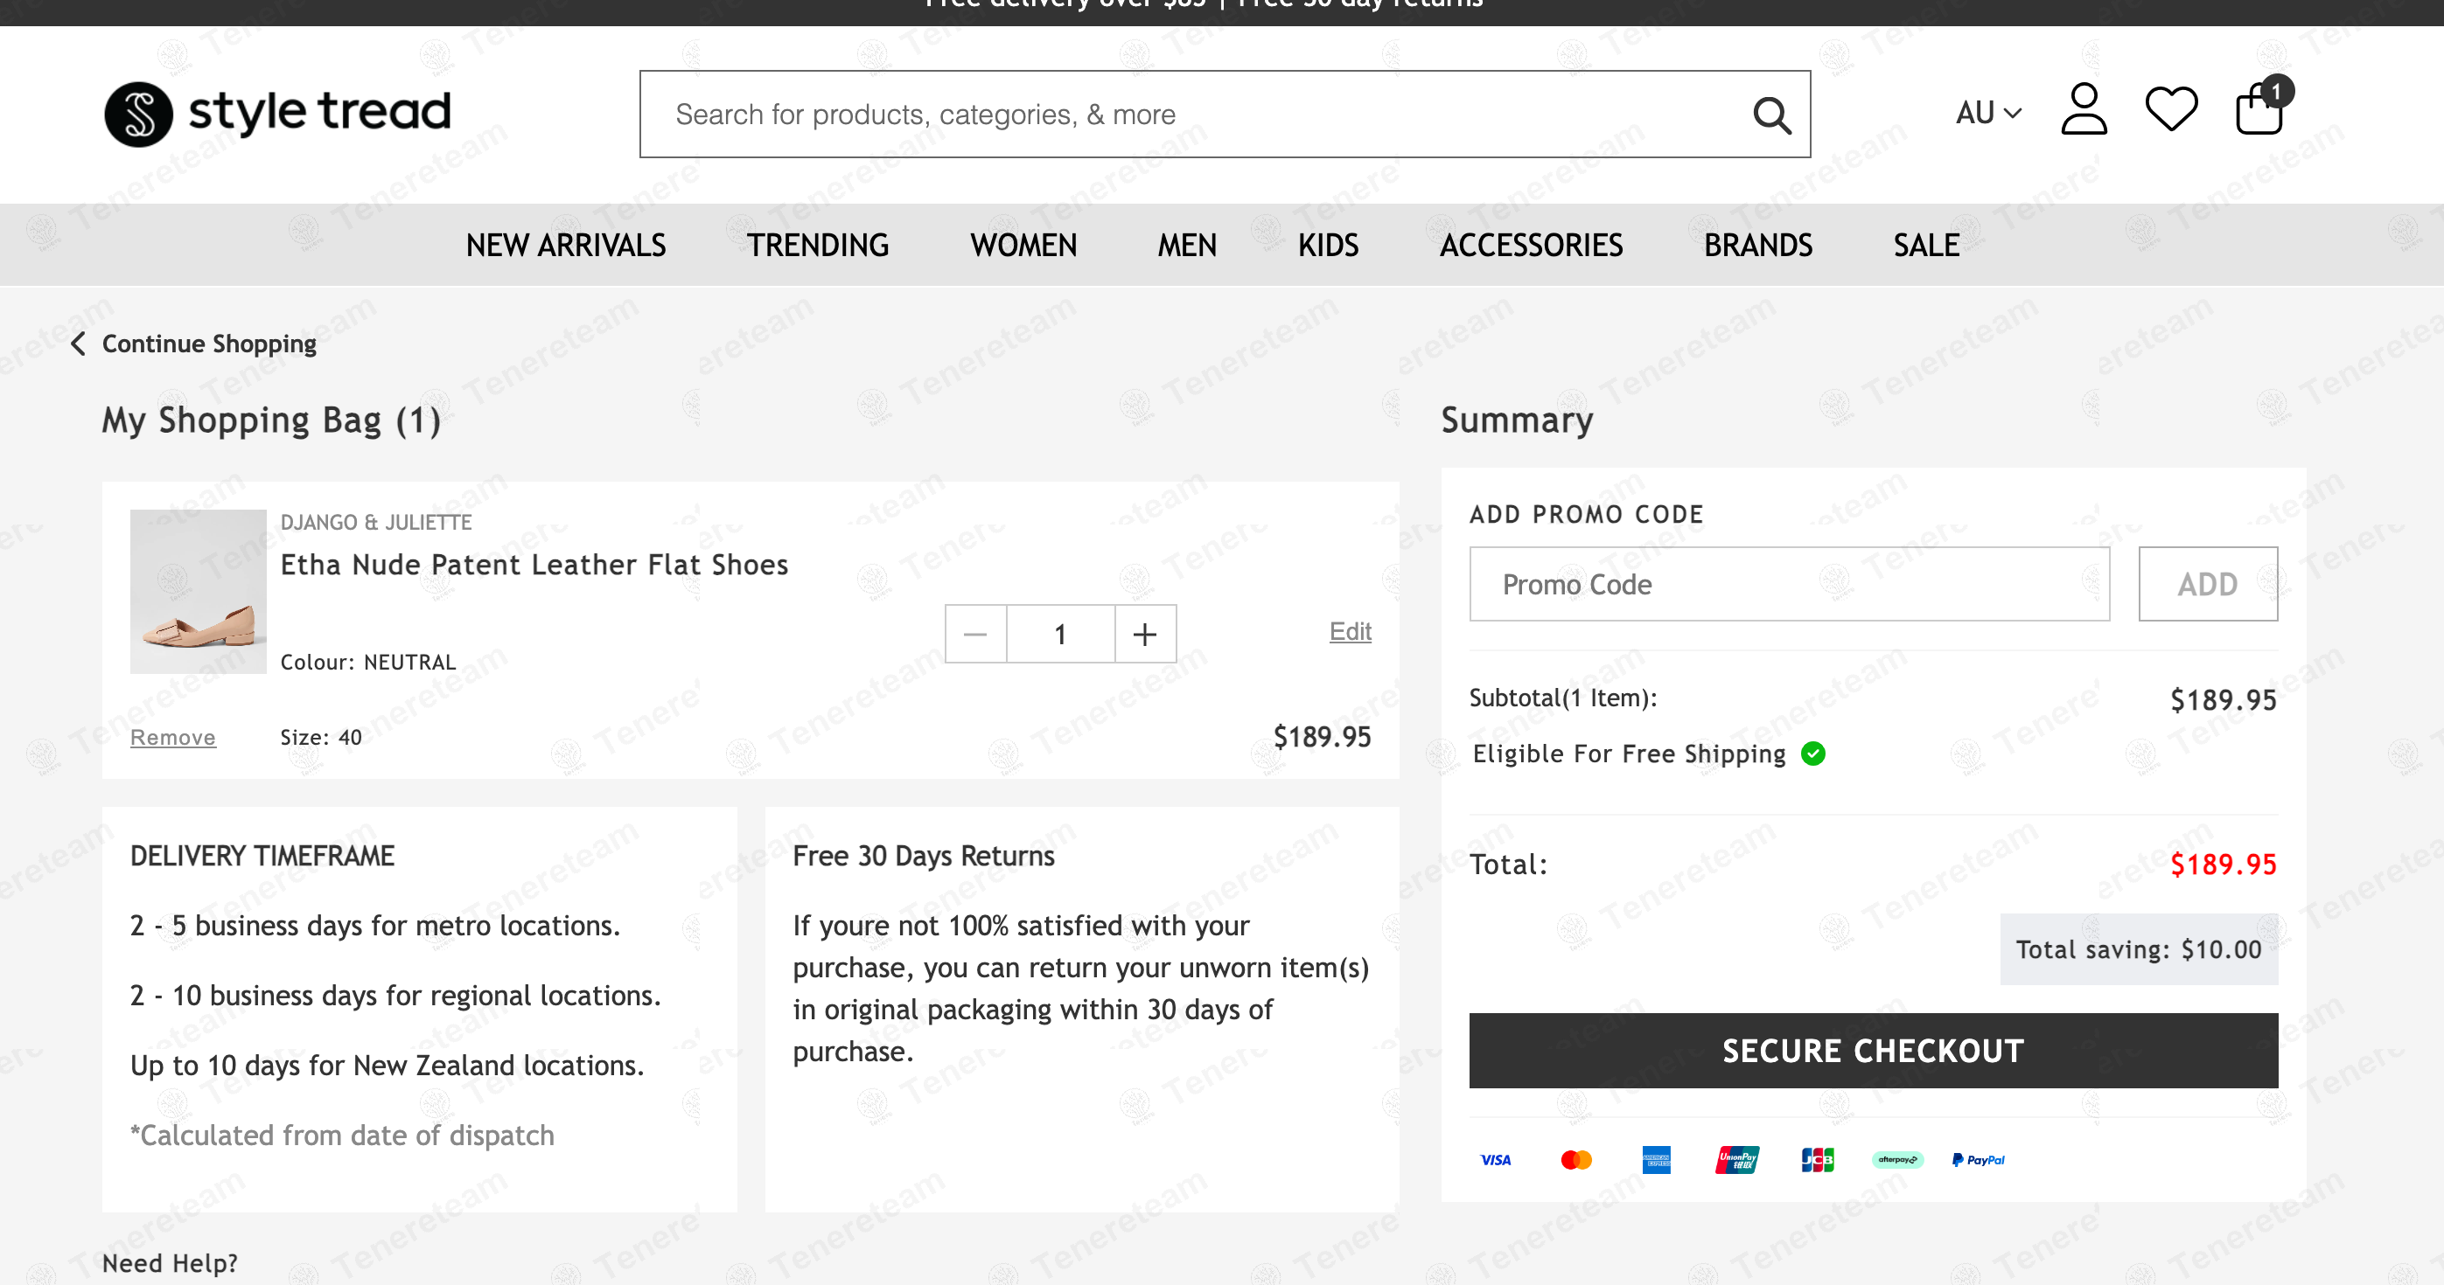This screenshot has width=2444, height=1285.
Task: Open the SALE menu
Action: (x=1925, y=245)
